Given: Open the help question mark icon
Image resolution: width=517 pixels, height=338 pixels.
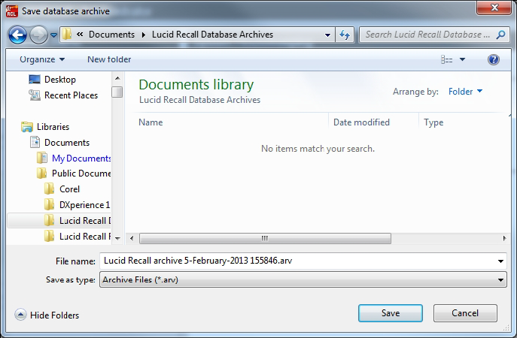Looking at the screenshot, I should (493, 59).
